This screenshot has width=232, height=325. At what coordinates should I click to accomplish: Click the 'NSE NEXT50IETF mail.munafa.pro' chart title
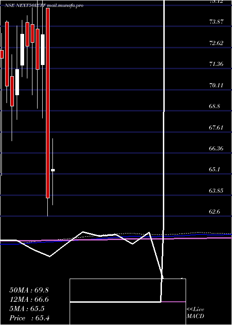coord(44,6)
